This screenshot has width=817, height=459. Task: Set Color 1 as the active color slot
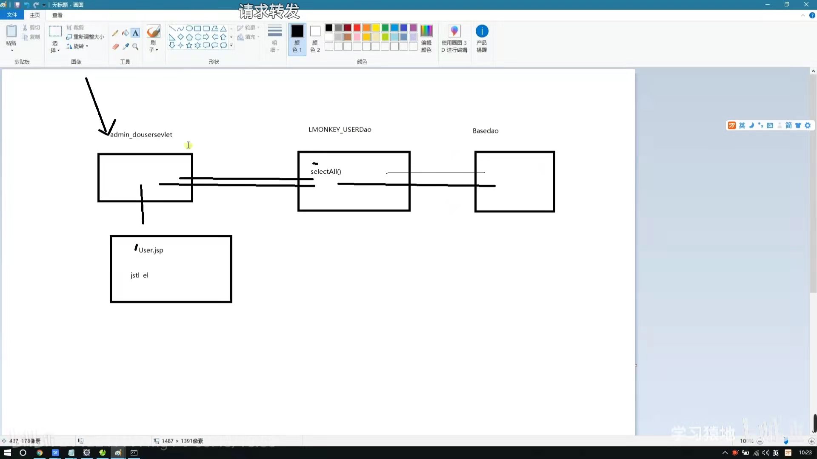click(x=297, y=39)
